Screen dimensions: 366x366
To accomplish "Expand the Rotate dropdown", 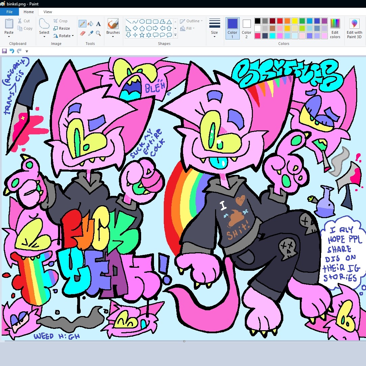I will [64, 36].
